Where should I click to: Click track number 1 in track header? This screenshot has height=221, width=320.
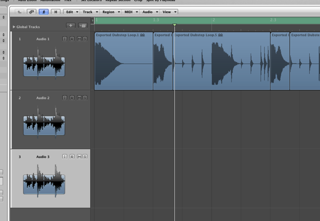tap(20, 39)
